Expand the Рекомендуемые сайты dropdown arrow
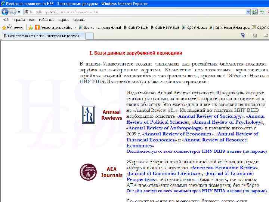Viewport: 269px width, 202px height. [75, 28]
